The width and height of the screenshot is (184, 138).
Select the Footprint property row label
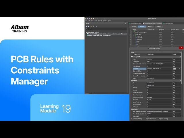[x=139, y=69]
